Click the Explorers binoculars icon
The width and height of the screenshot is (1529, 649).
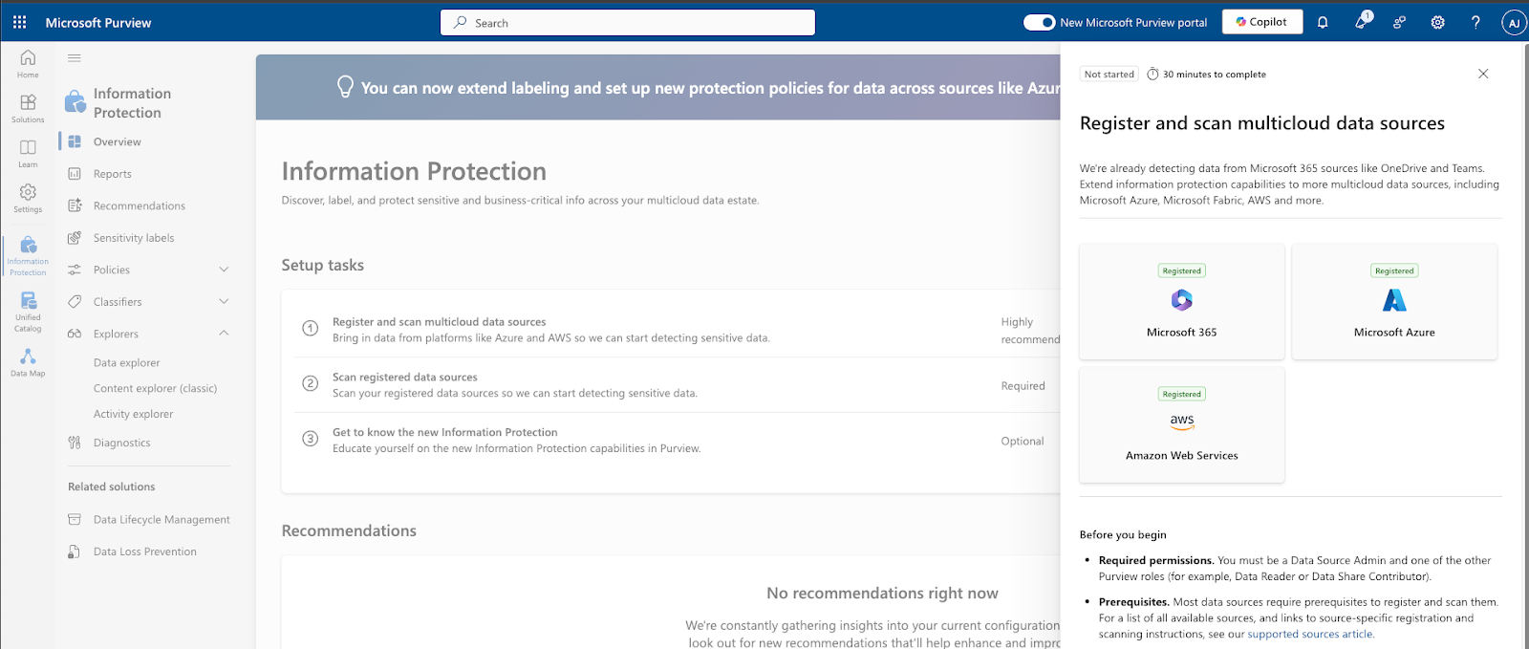75,334
